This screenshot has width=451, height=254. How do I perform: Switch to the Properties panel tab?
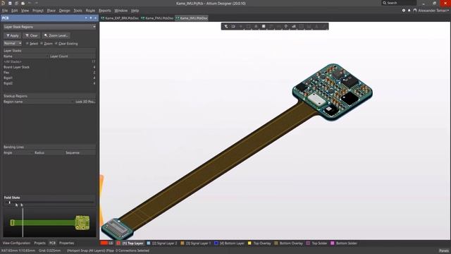(x=66, y=243)
